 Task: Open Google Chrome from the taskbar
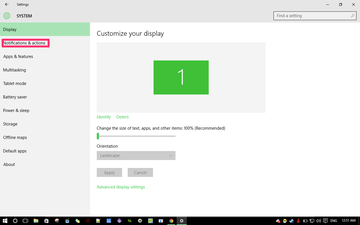tap(171, 220)
